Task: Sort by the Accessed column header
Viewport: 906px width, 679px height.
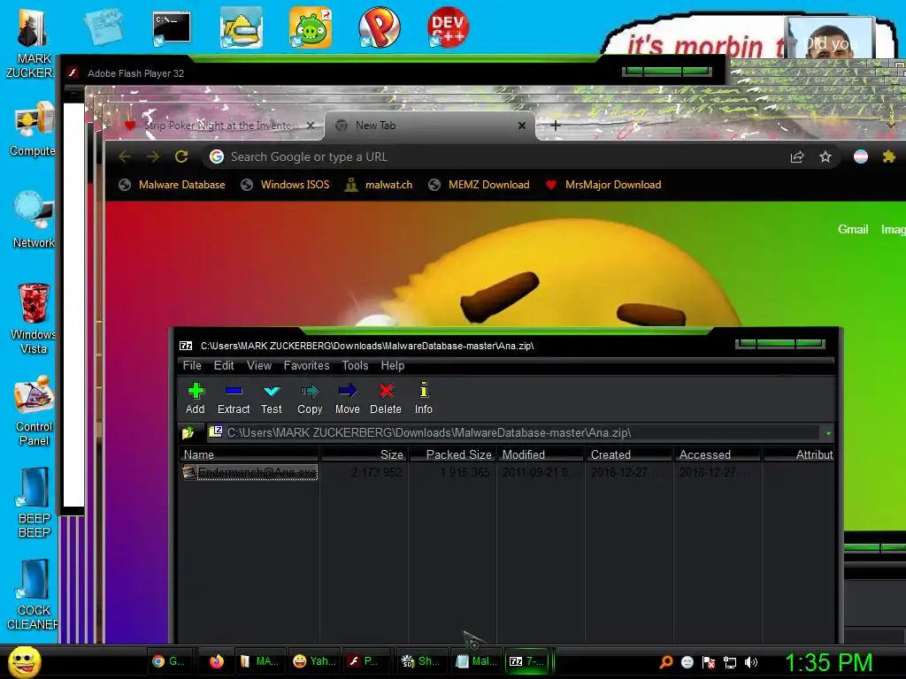Action: (x=718, y=454)
